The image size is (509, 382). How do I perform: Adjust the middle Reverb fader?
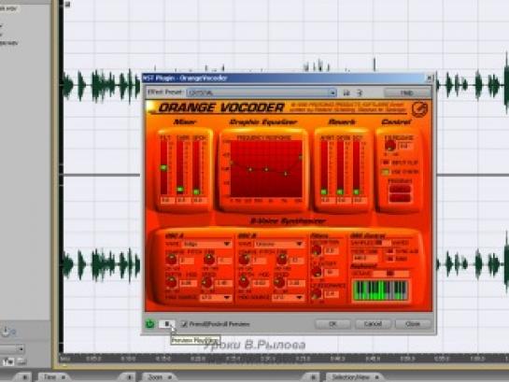[340, 191]
